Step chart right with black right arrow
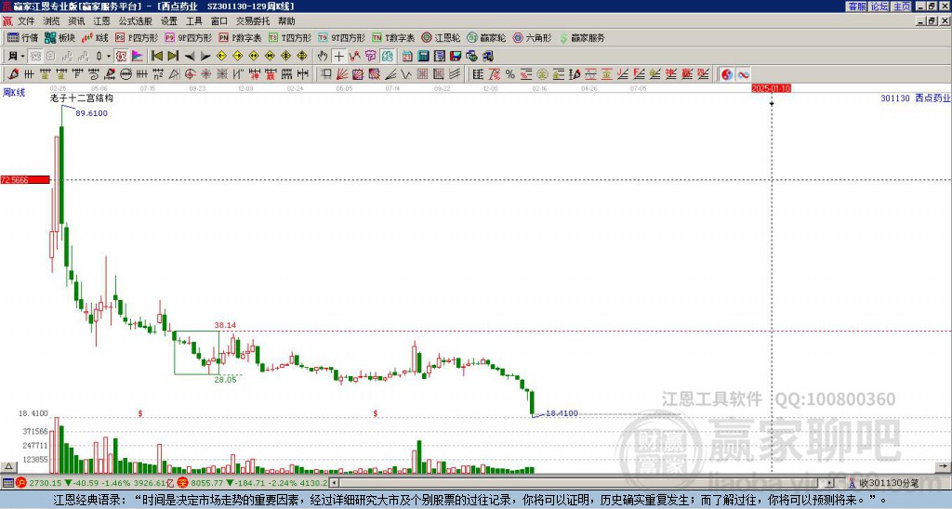The height and width of the screenshot is (509, 952). [205, 56]
